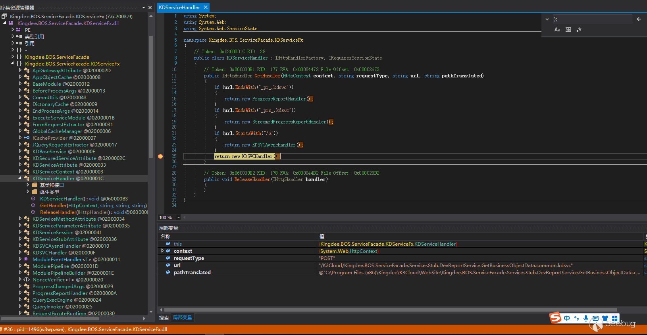Select the ProgressReportHandler class in tree
Screen dimensions: 647x335
[x=75, y=293]
